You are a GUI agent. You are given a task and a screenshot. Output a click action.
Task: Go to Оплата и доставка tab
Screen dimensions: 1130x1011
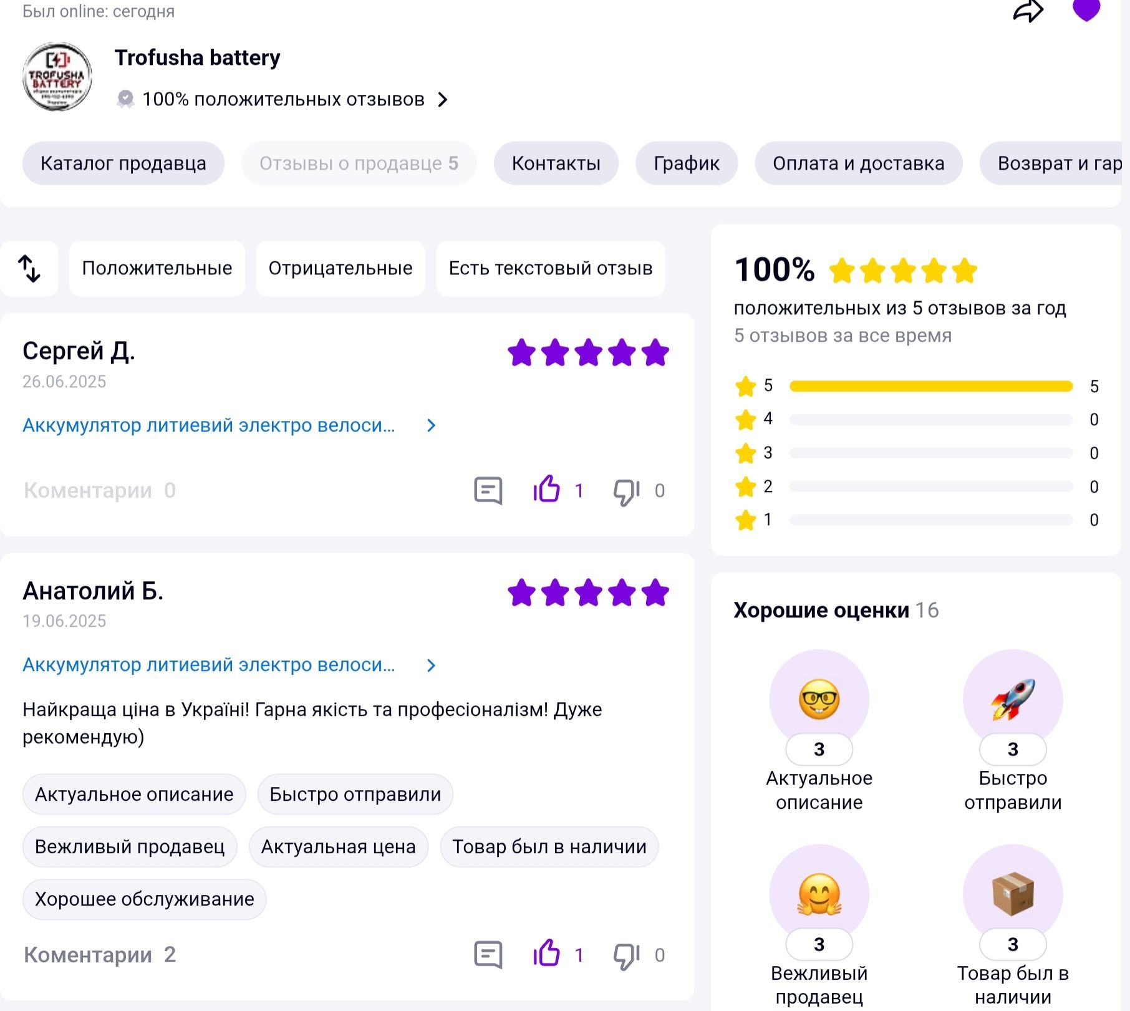[859, 163]
